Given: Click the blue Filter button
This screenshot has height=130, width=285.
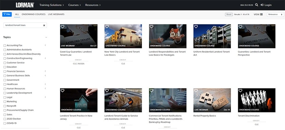Looking at the screenshot, I should (7, 14).
